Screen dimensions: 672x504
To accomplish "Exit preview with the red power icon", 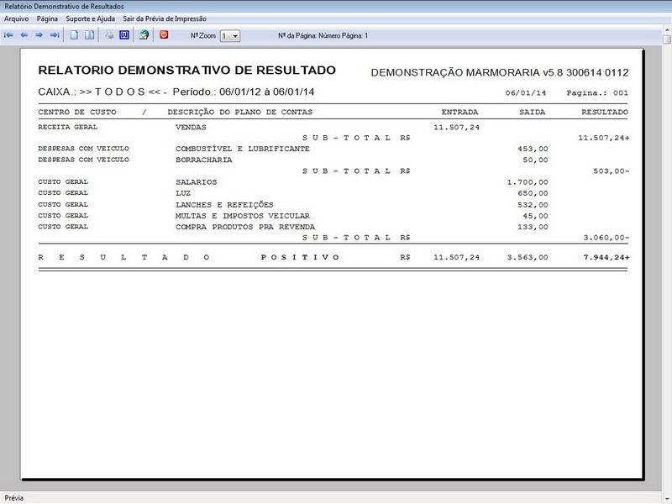I will [x=165, y=35].
